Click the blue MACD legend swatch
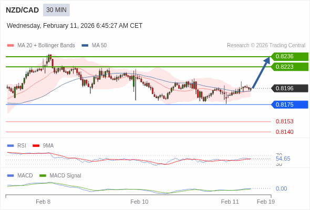This screenshot has width=310, height=210. [11, 176]
